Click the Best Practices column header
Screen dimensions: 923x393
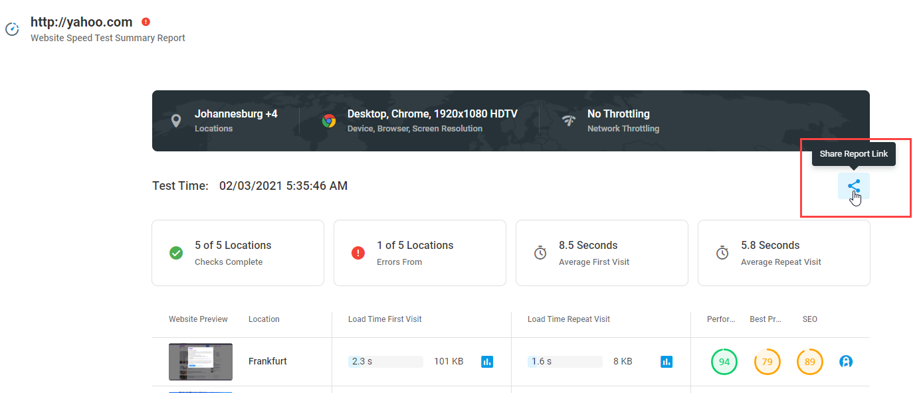point(765,319)
